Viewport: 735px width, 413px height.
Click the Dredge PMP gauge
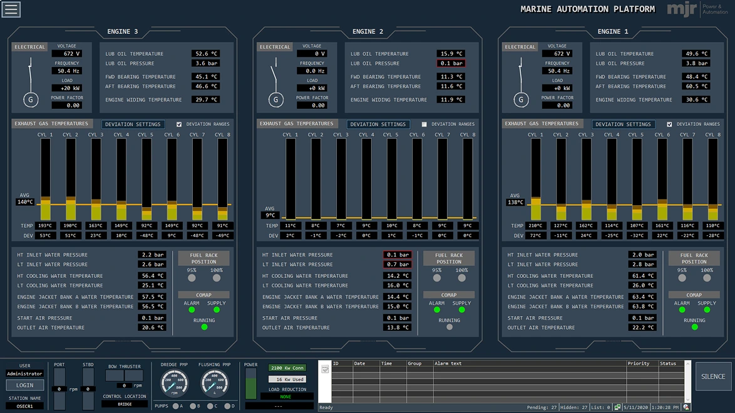(175, 382)
